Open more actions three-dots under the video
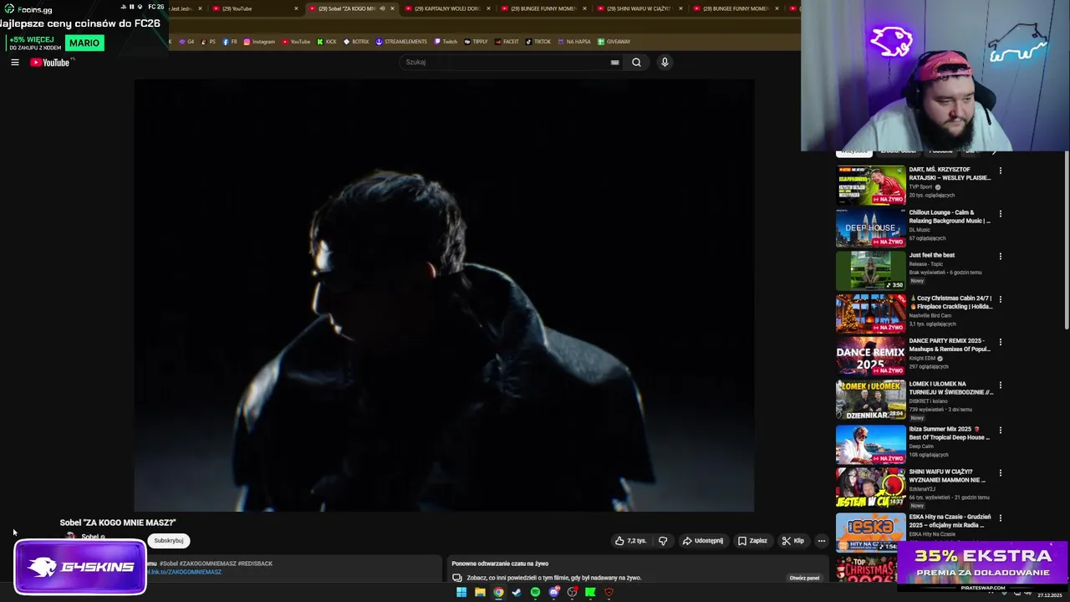Image resolution: width=1070 pixels, height=602 pixels. (821, 540)
